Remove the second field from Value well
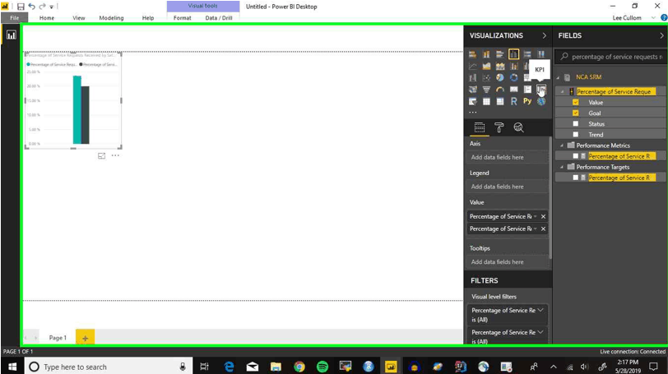 click(543, 229)
